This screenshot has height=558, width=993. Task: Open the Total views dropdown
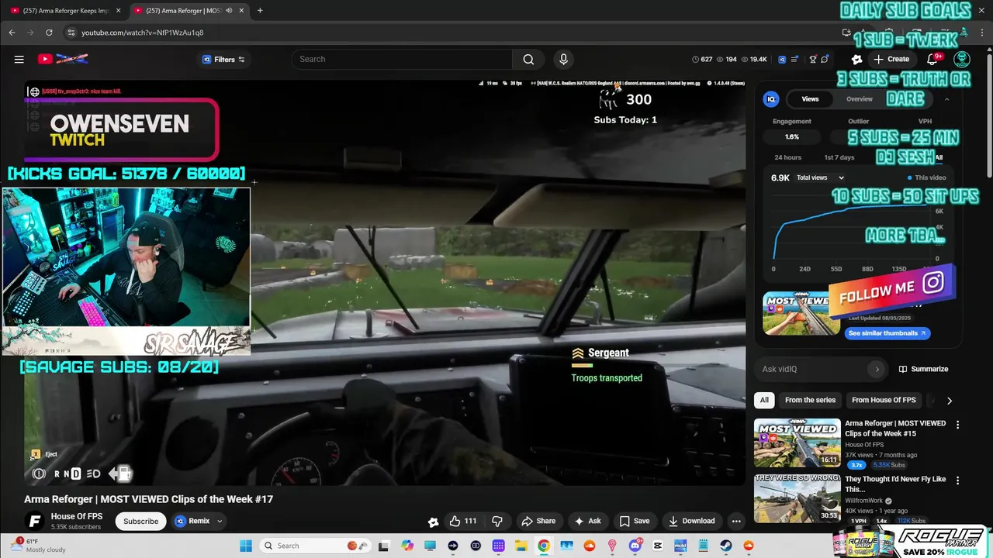820,177
